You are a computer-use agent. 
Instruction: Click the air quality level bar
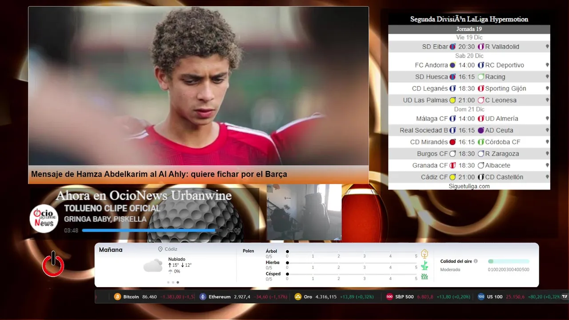click(509, 261)
